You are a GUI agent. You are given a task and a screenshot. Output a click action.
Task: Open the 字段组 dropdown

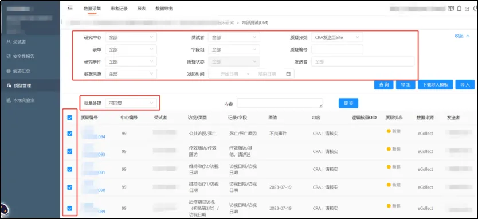(x=234, y=49)
